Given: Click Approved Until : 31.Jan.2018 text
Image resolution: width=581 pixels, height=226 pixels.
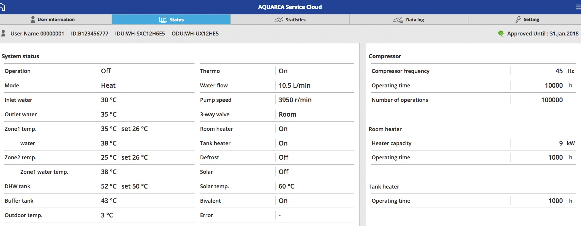Looking at the screenshot, I should coord(543,34).
